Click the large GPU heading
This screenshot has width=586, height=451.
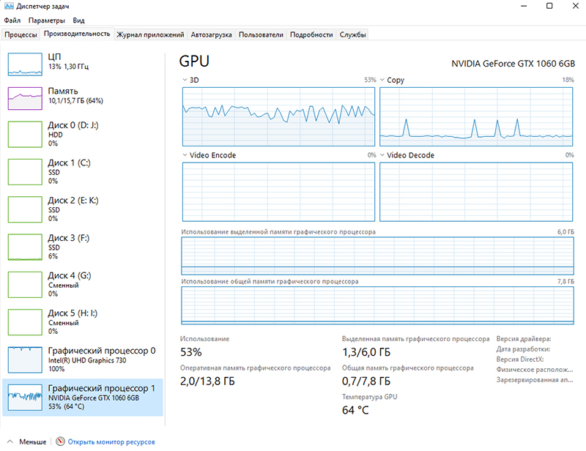pyautogui.click(x=194, y=61)
